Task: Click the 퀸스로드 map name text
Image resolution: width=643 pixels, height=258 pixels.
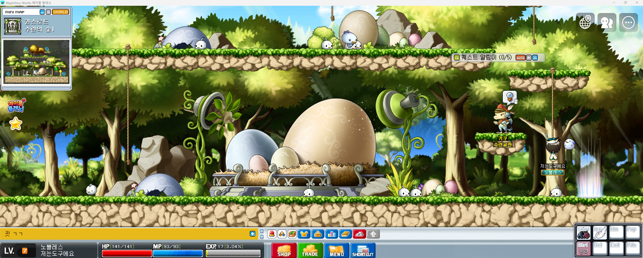Action: 37,22
